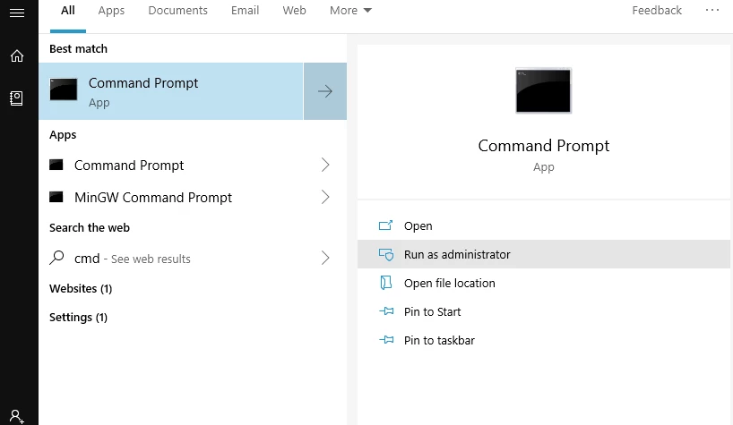733x425 pixels.
Task: Choose Open in Command Prompt actions
Action: click(x=544, y=225)
